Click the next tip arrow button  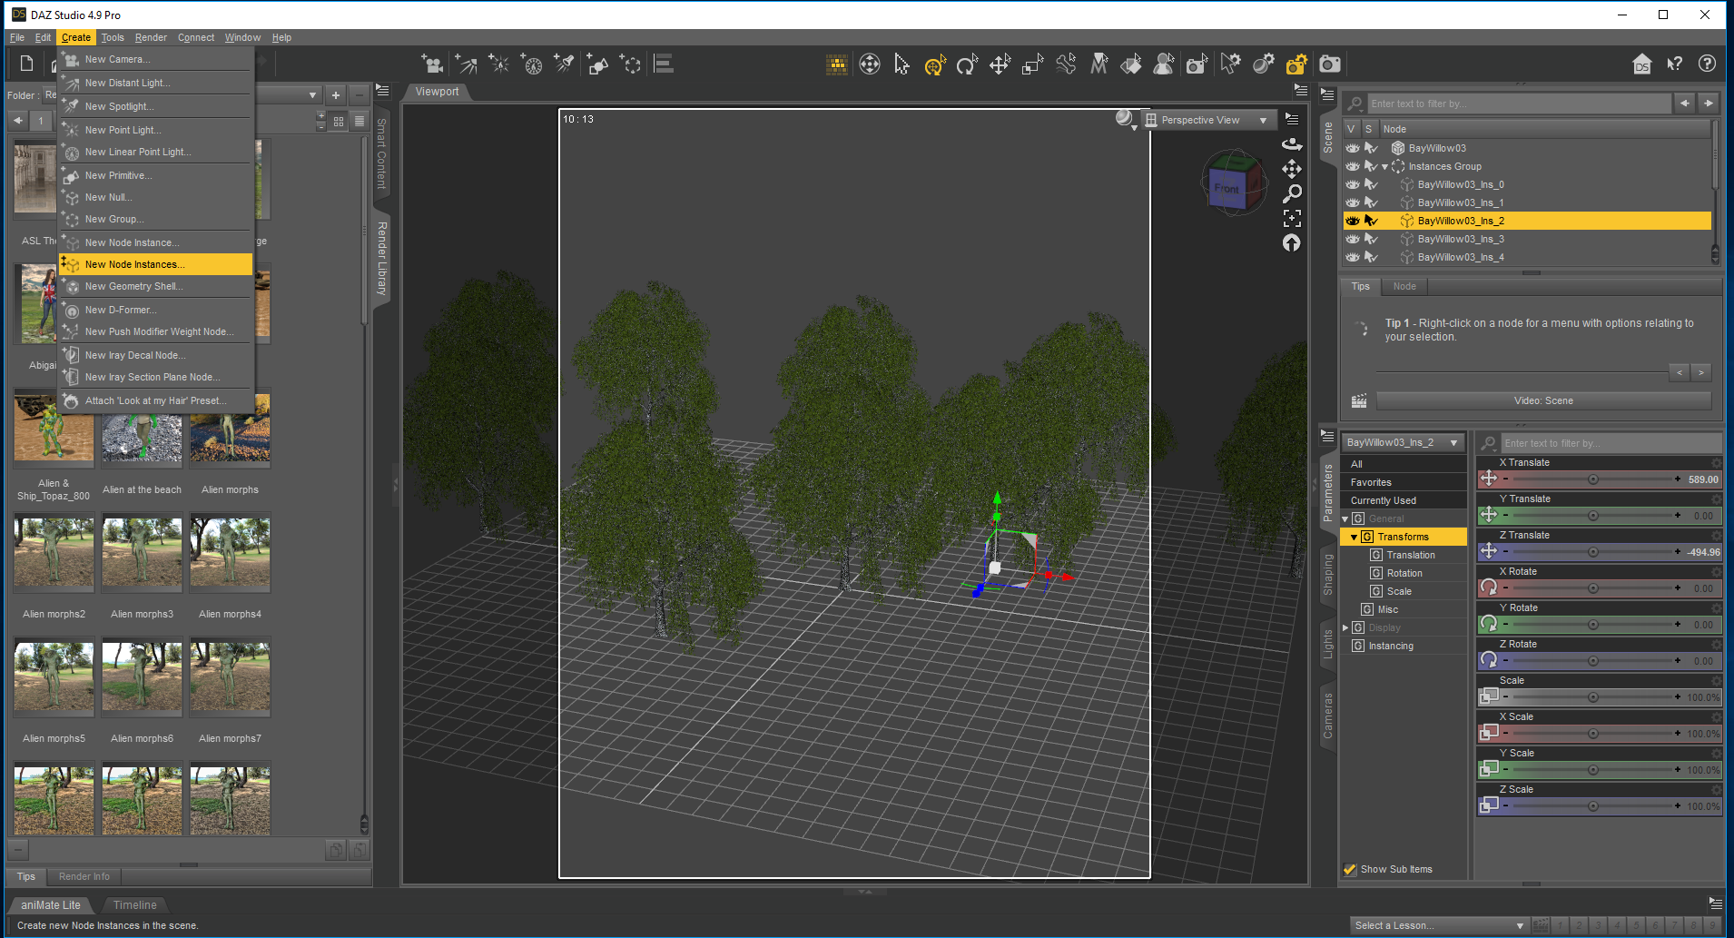(x=1701, y=372)
